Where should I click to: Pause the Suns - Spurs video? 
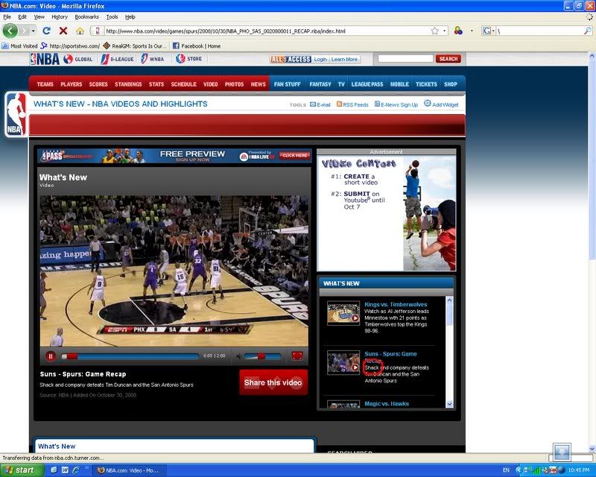point(50,356)
